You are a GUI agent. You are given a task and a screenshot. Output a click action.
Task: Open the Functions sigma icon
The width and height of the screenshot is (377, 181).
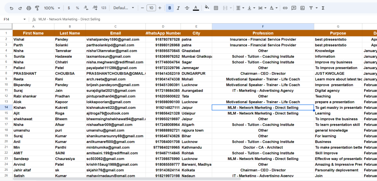coord(323,8)
